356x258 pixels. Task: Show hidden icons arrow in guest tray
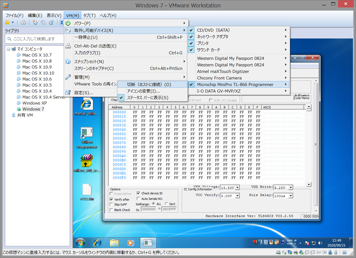[300, 243]
